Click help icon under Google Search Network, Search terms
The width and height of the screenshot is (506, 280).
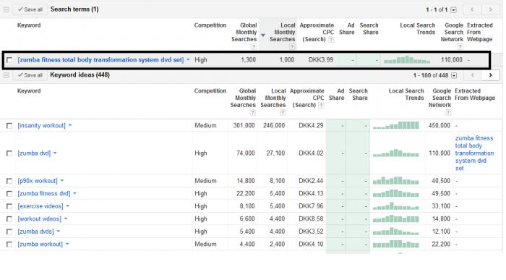click(x=460, y=46)
